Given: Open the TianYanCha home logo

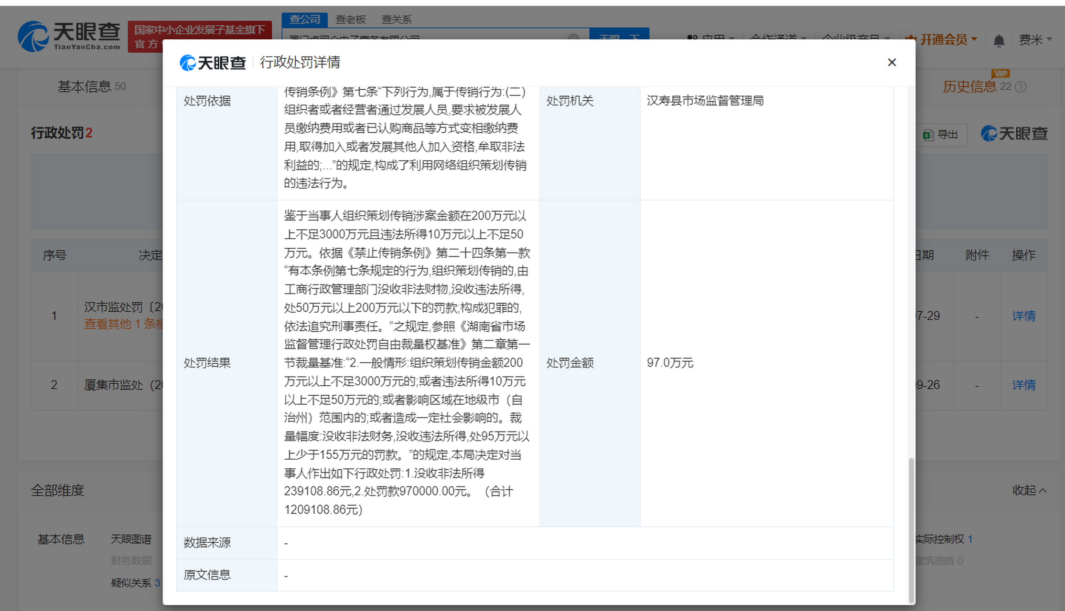Looking at the screenshot, I should point(69,36).
